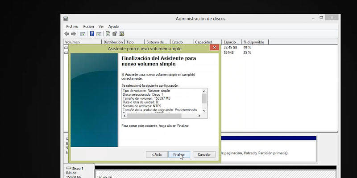Select line 'Tamaño del volumen: 153597 MB'
The height and width of the screenshot is (178, 357).
click(146, 98)
